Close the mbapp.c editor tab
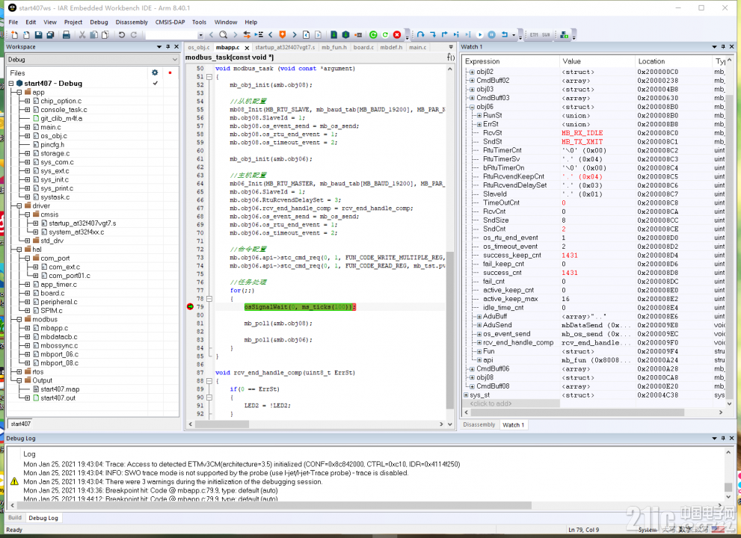Screen dimensions: 741x538 (x=247, y=48)
